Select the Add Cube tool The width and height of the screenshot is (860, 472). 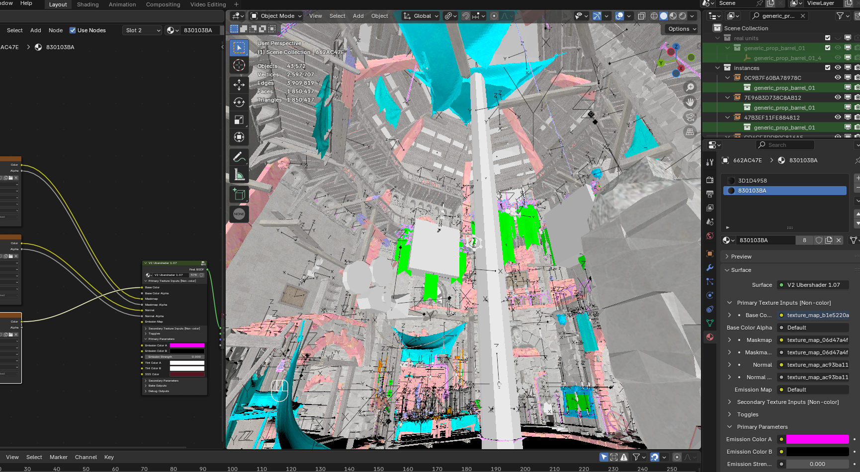click(x=239, y=195)
